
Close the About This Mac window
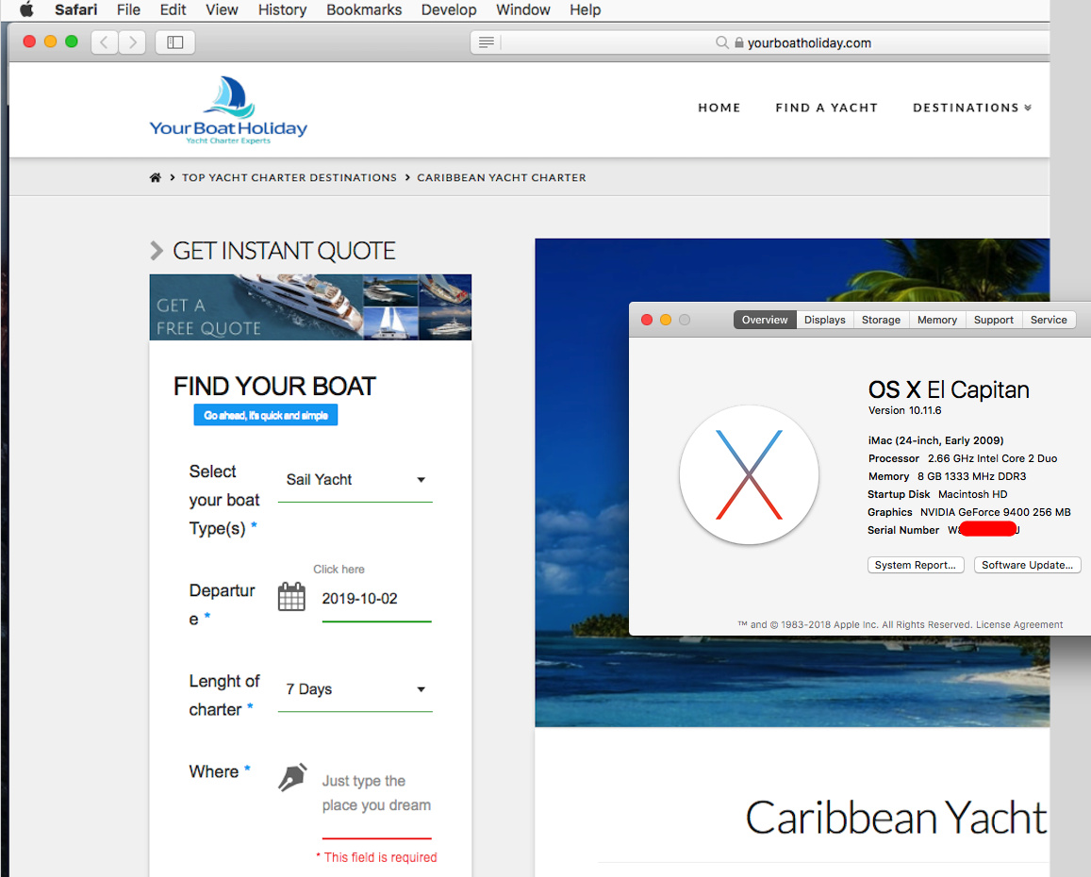646,320
